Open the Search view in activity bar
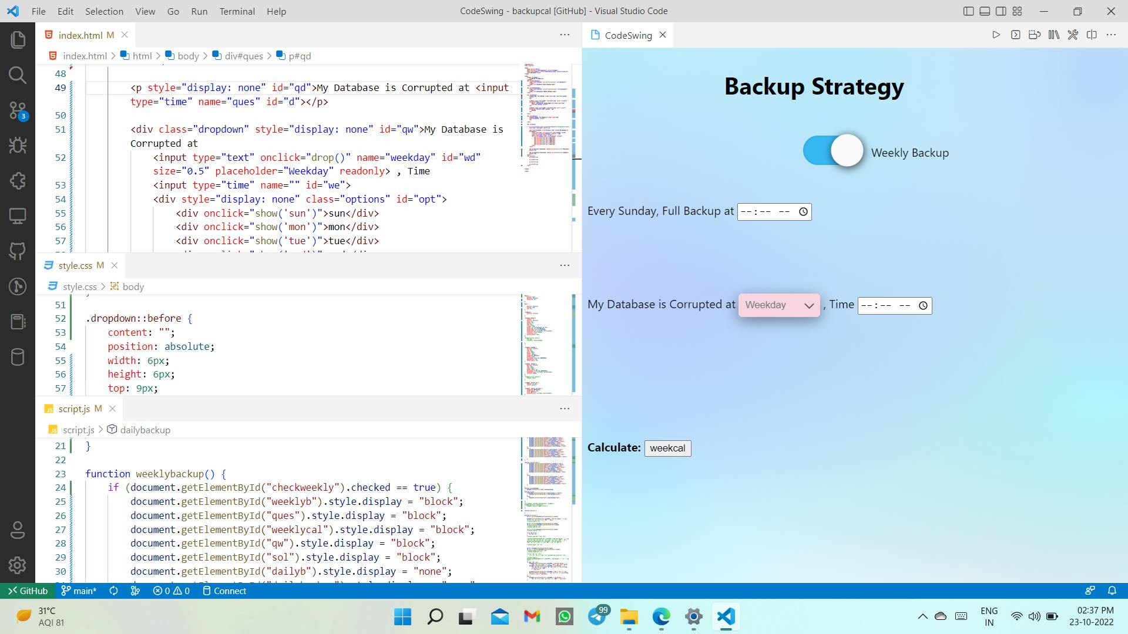The image size is (1128, 634). (18, 75)
